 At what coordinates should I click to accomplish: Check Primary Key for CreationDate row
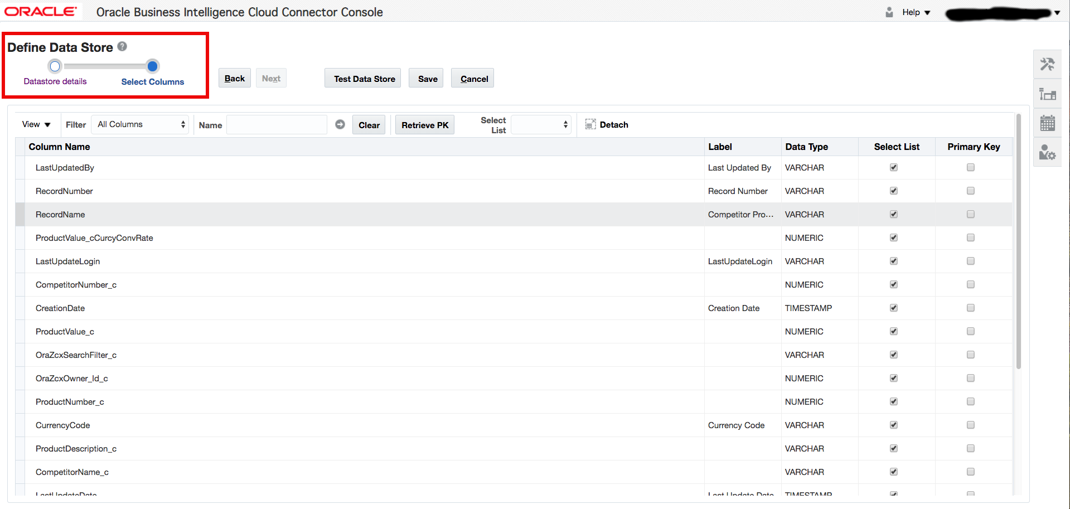(x=971, y=308)
